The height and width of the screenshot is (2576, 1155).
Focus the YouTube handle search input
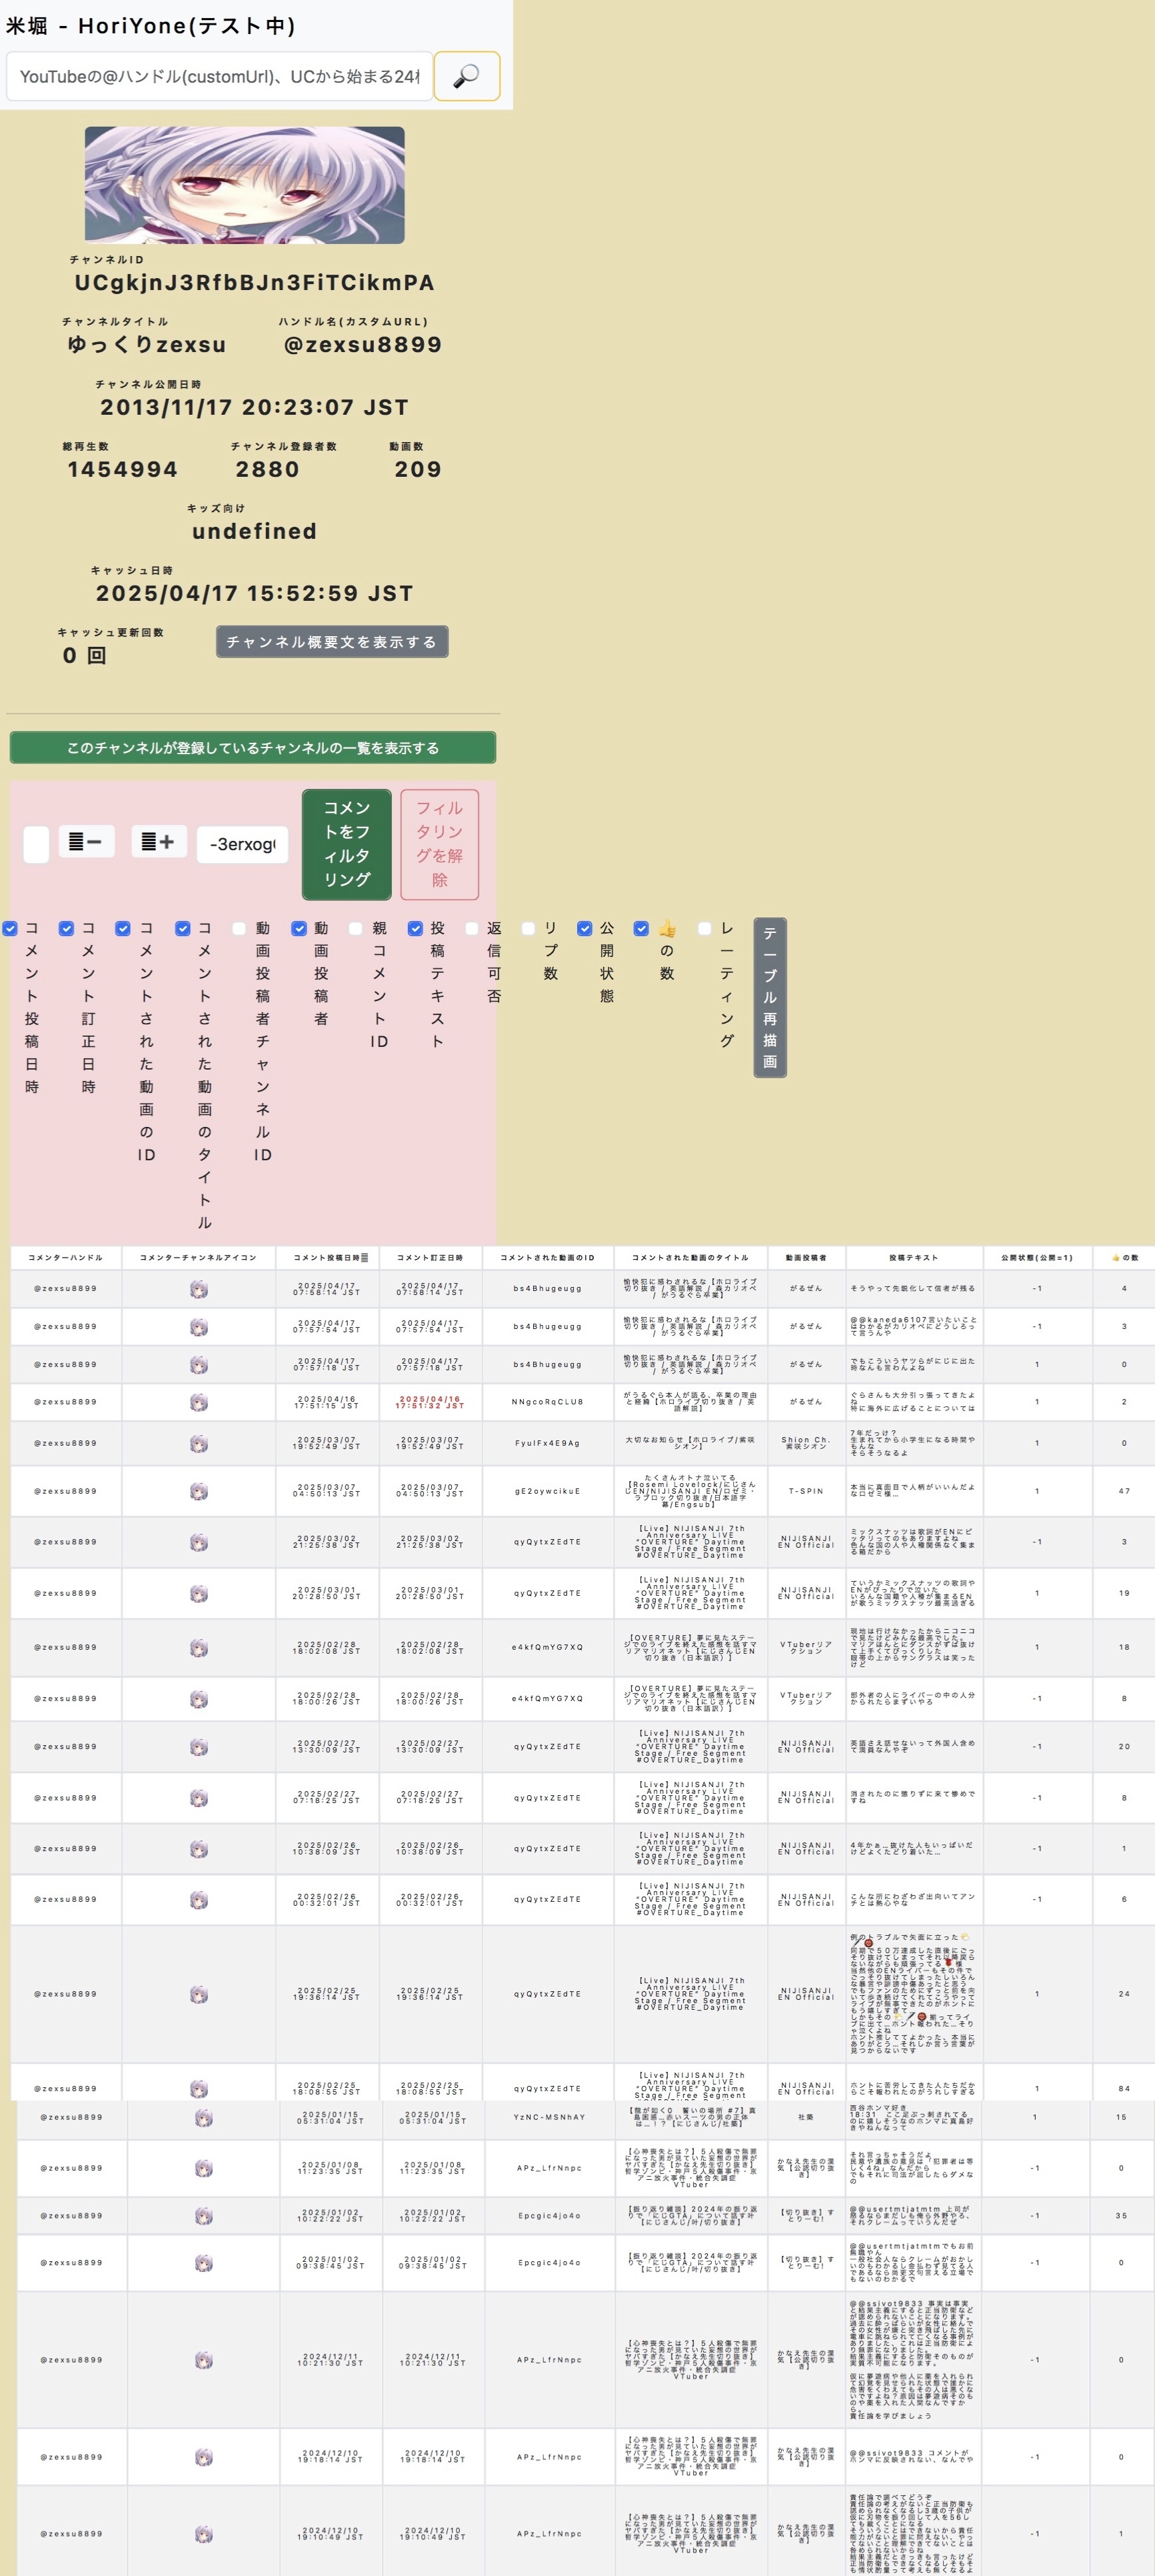click(x=220, y=76)
